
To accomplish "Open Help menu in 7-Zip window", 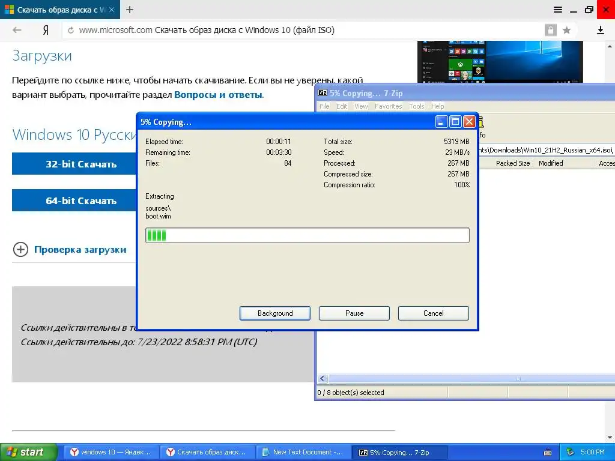I will 438,106.
